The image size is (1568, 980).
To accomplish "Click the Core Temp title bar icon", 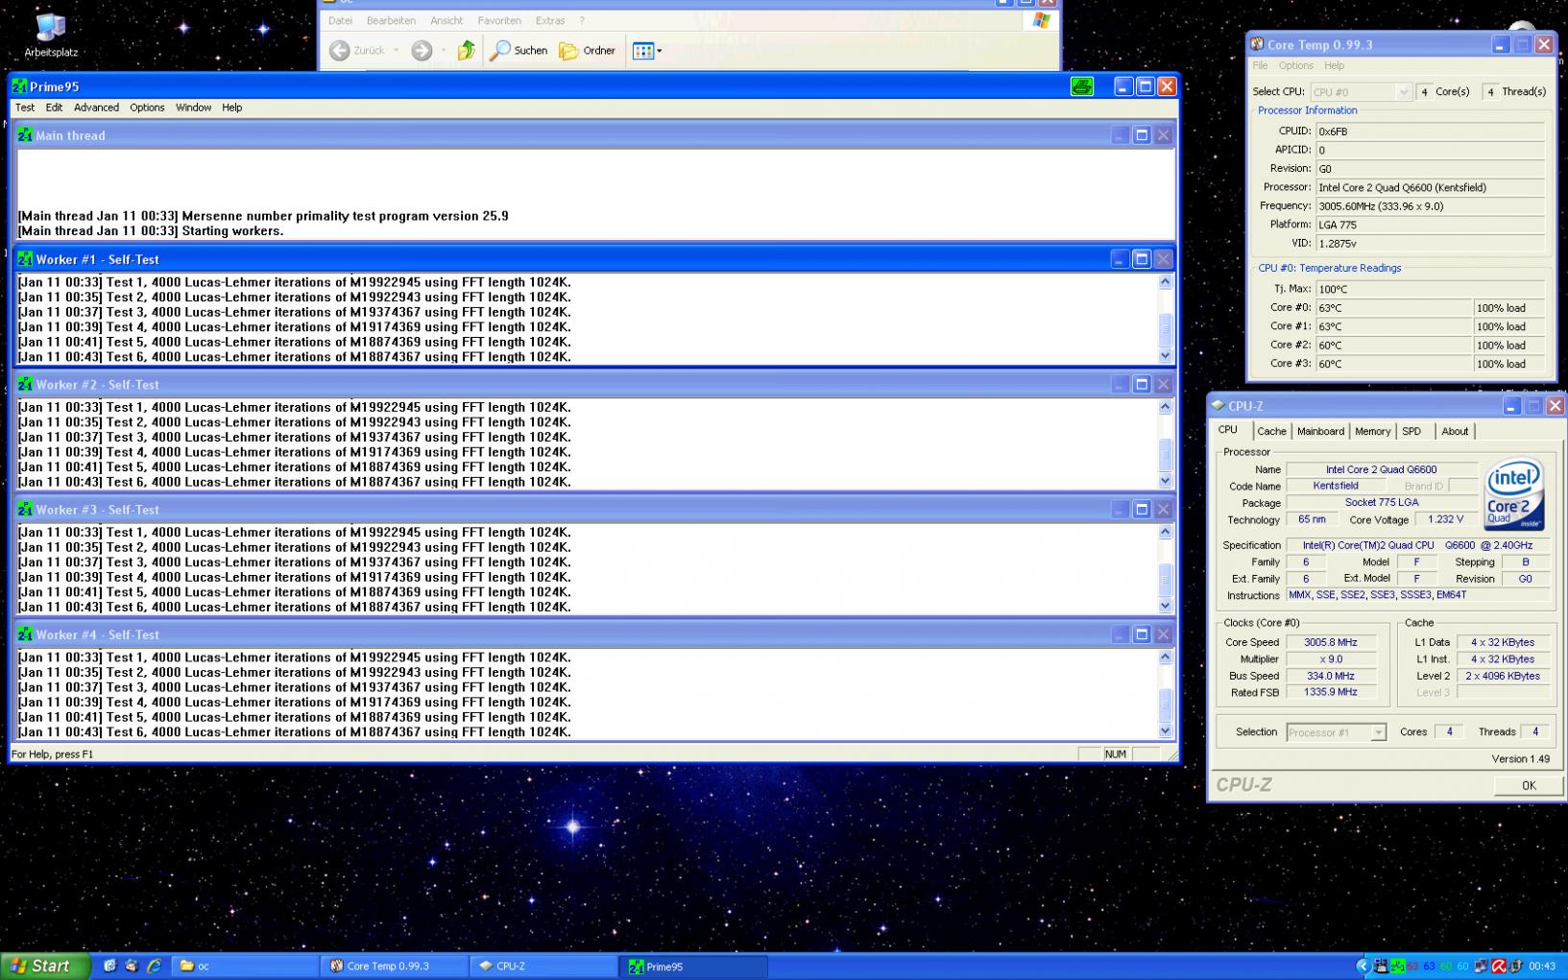I will pos(1257,44).
